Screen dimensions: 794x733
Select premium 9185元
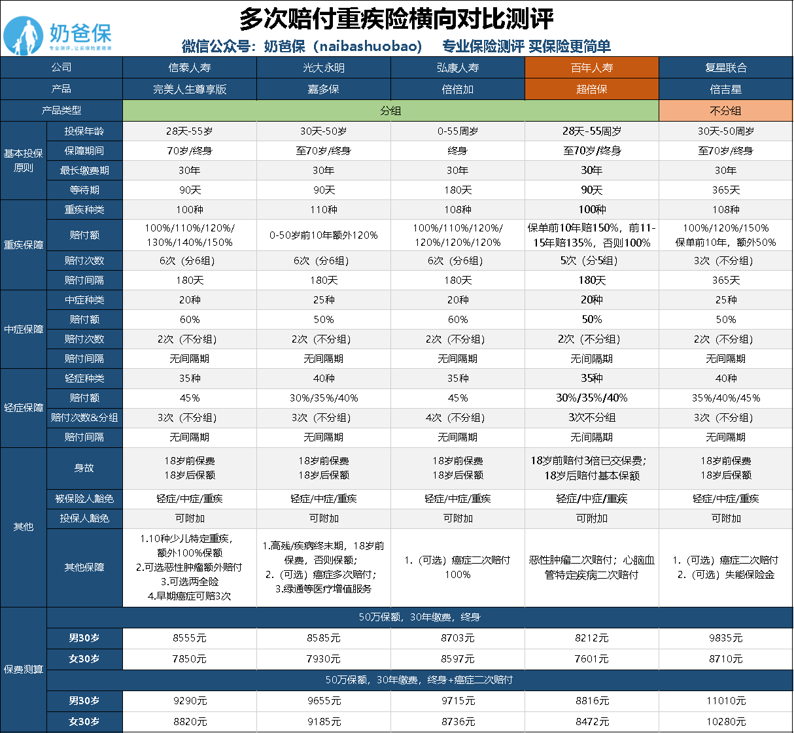tap(324, 722)
